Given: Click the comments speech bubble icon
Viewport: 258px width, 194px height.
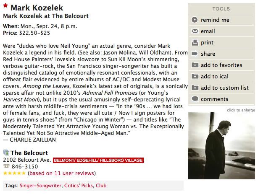Looking at the screenshot, I should click(195, 99).
